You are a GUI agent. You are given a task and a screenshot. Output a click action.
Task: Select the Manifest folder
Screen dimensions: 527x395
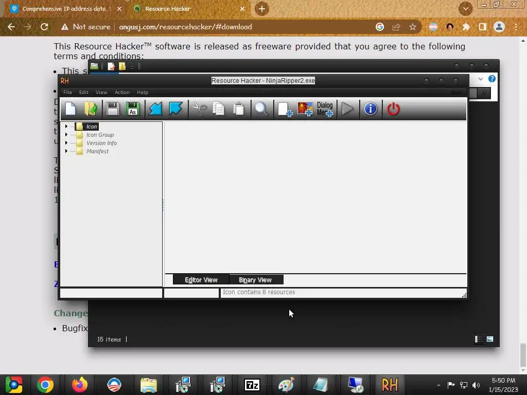coord(97,152)
